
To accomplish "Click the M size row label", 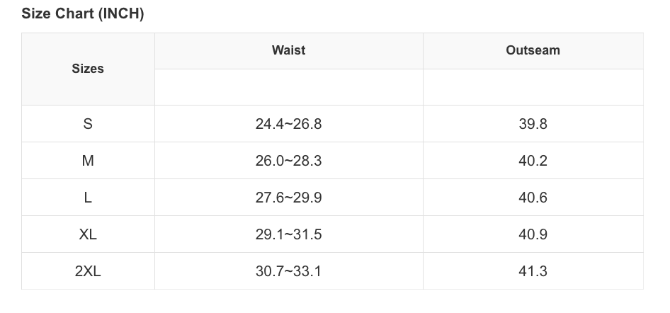I will click(88, 161).
